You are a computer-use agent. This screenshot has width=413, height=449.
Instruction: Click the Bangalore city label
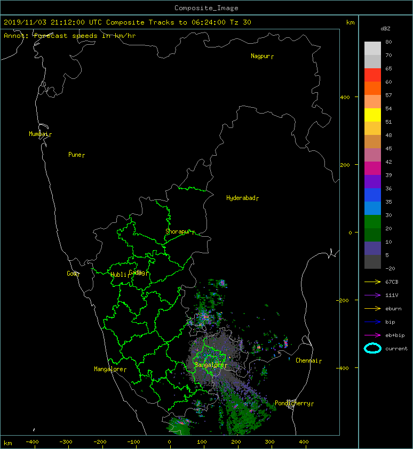coord(211,365)
